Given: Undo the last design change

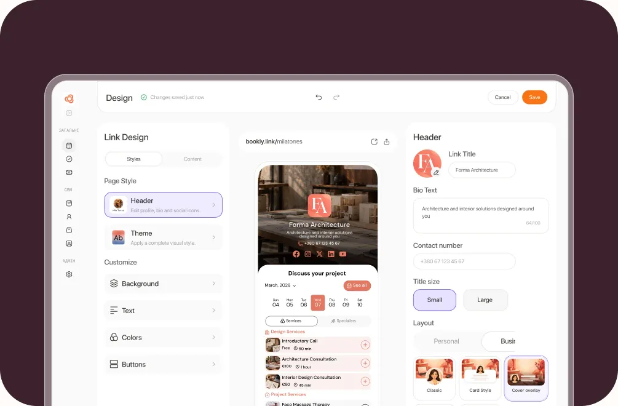Looking at the screenshot, I should coord(319,97).
